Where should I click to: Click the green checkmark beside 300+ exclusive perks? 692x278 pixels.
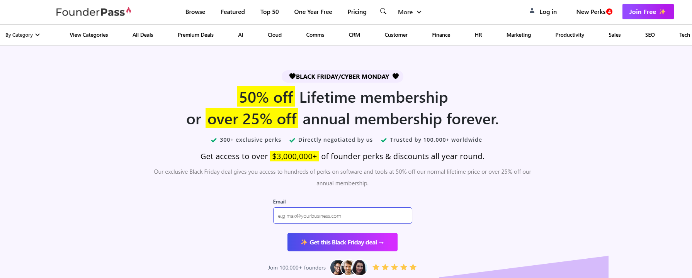(213, 140)
